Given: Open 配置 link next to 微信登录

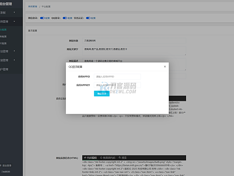Looking at the screenshot, I should pyautogui.click(x=47, y=18).
